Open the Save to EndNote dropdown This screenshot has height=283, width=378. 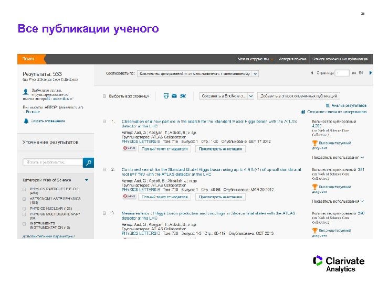tap(226, 96)
